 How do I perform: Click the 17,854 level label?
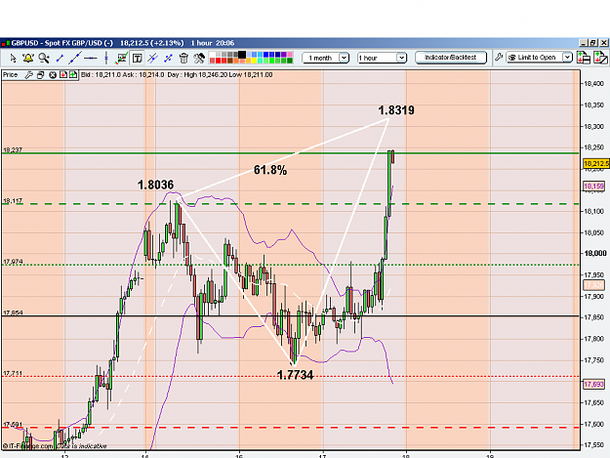(13, 312)
